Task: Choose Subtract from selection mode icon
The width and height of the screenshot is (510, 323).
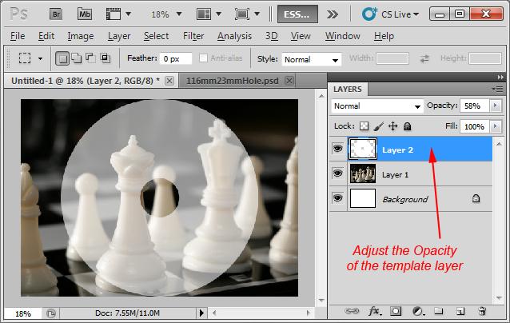Action: pyautogui.click(x=90, y=58)
